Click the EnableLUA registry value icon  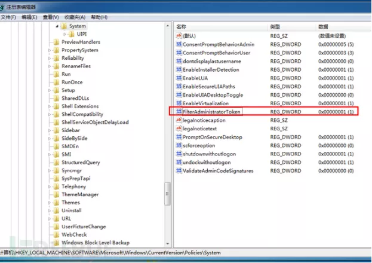coord(179,78)
